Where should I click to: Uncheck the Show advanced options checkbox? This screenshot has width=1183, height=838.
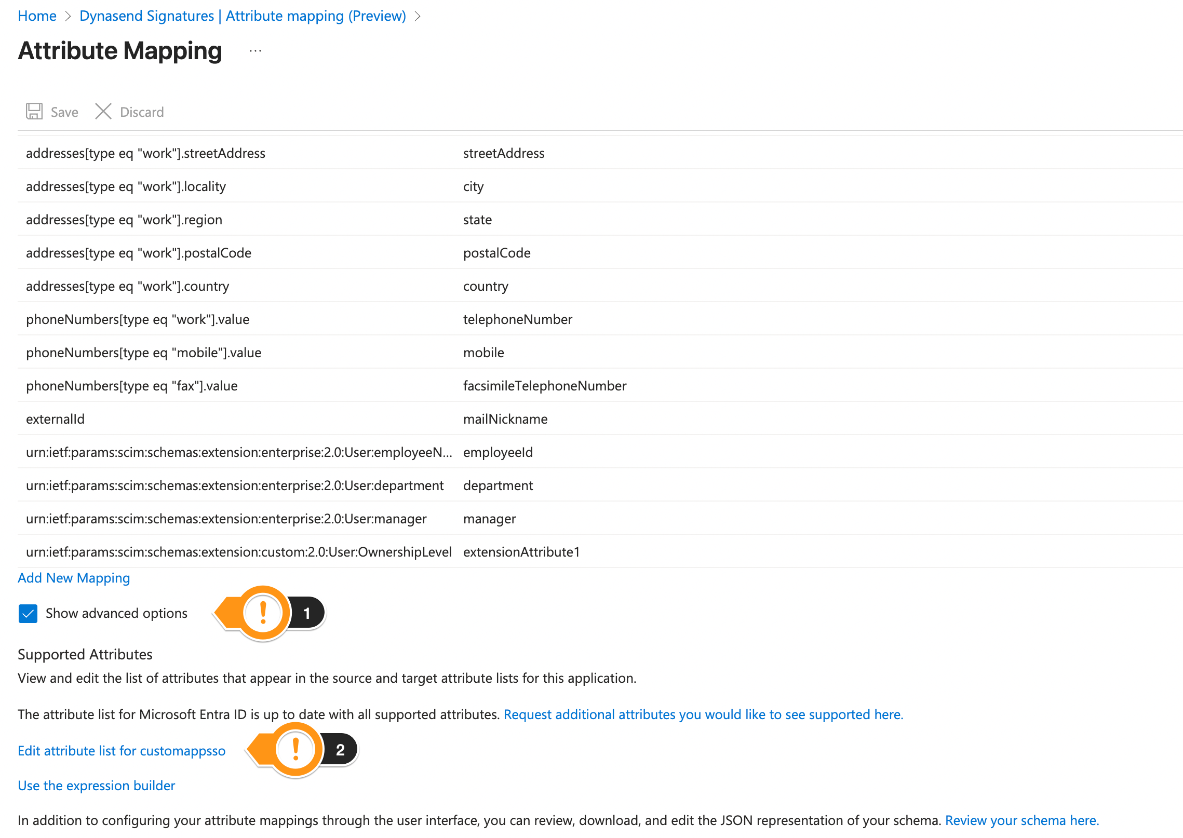pyautogui.click(x=28, y=613)
